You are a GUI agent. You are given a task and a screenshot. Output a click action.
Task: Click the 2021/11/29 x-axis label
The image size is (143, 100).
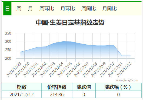[14, 69]
